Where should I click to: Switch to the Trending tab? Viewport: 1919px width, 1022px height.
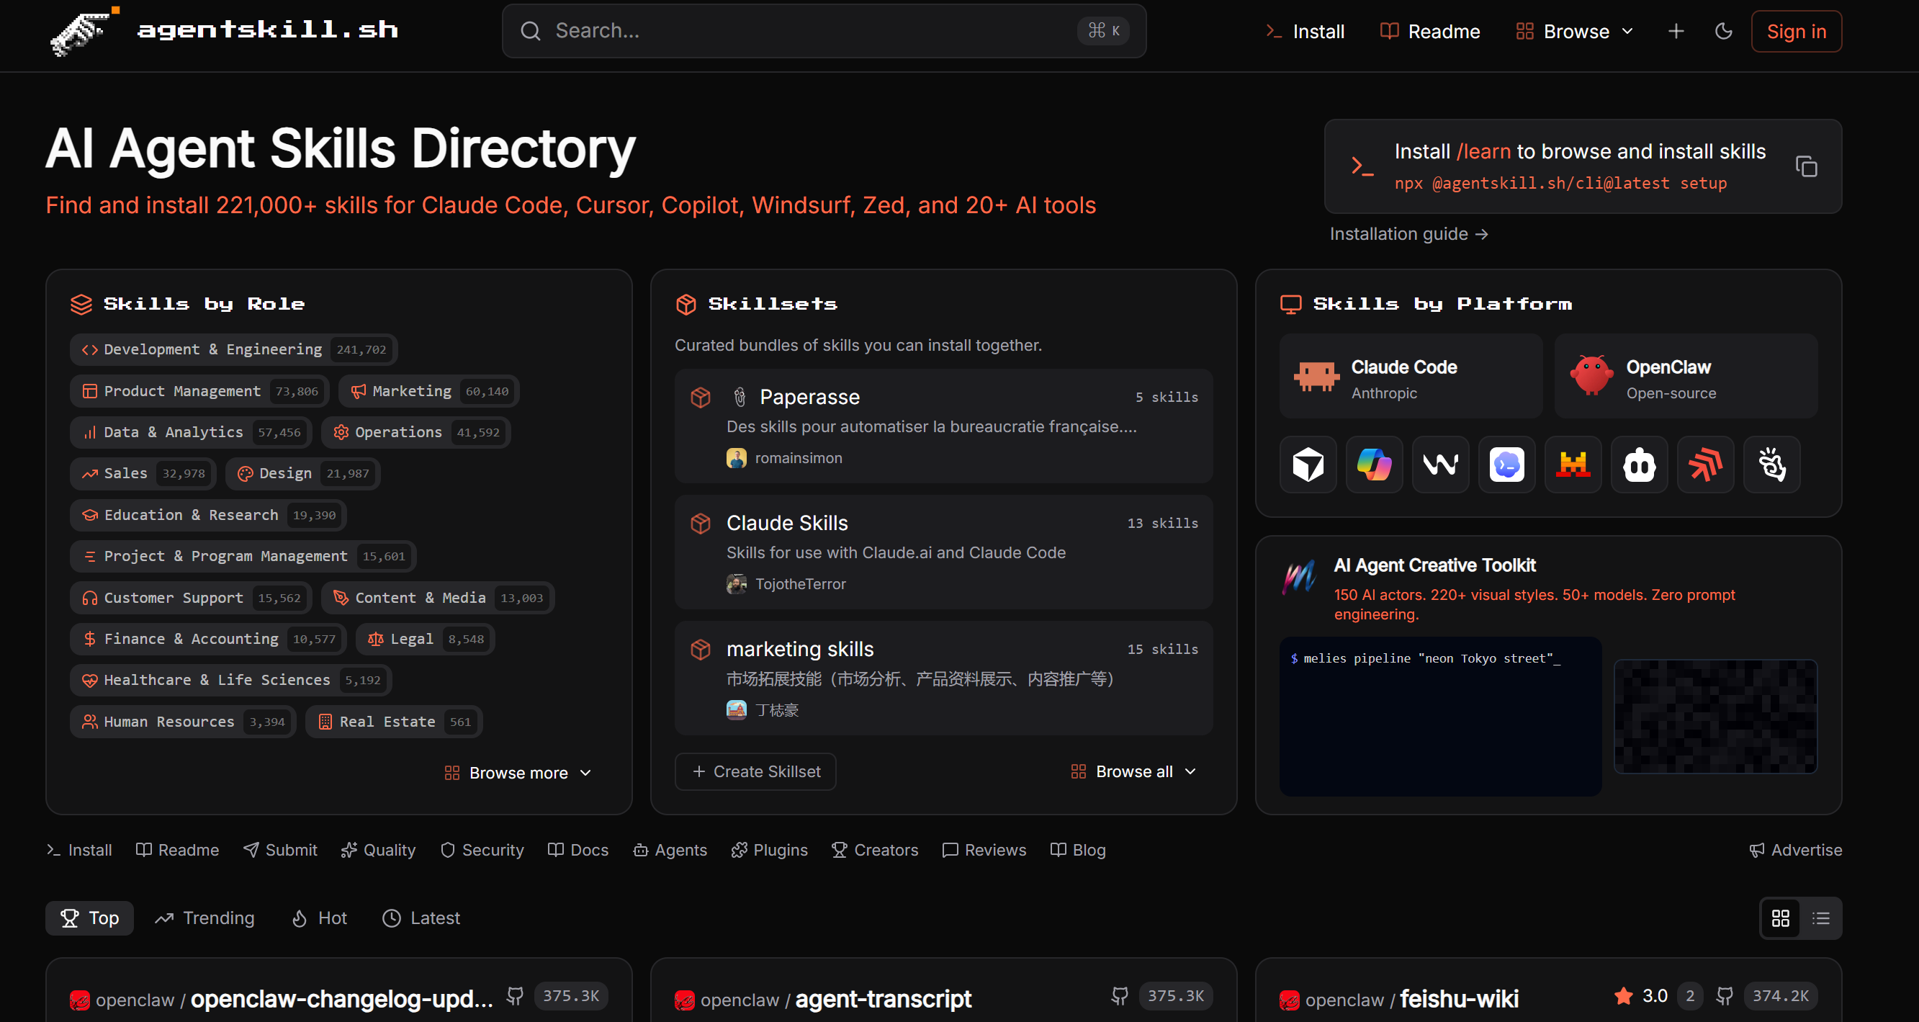[205, 918]
